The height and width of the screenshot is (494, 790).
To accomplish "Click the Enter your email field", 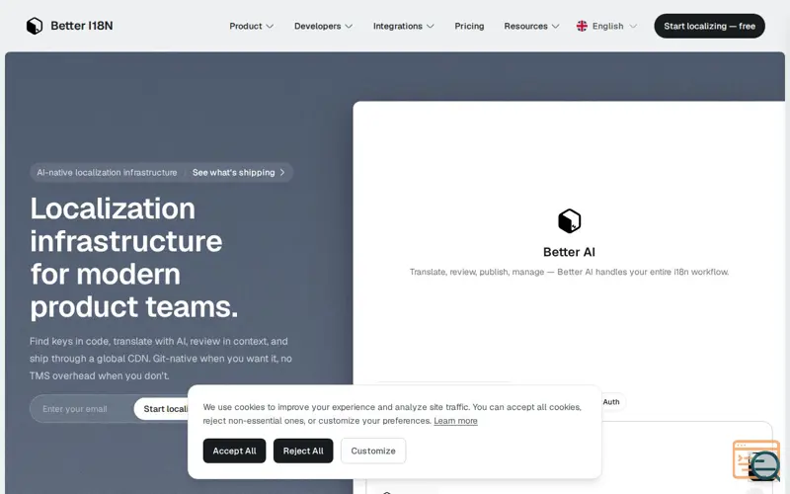I will point(82,409).
